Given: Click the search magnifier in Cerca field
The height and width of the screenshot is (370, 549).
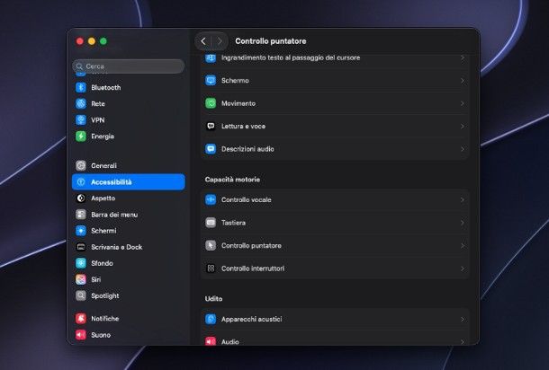Looking at the screenshot, I should (x=79, y=66).
